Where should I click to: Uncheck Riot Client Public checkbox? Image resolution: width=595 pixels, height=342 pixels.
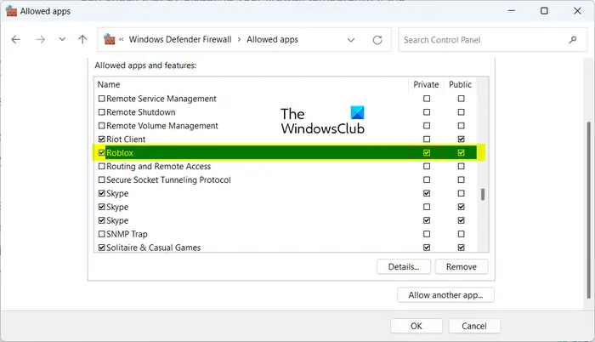pos(461,139)
